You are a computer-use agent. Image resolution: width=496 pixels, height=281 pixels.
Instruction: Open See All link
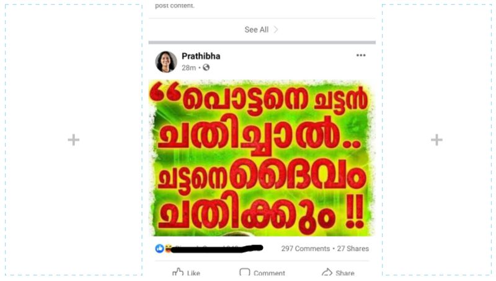point(256,30)
